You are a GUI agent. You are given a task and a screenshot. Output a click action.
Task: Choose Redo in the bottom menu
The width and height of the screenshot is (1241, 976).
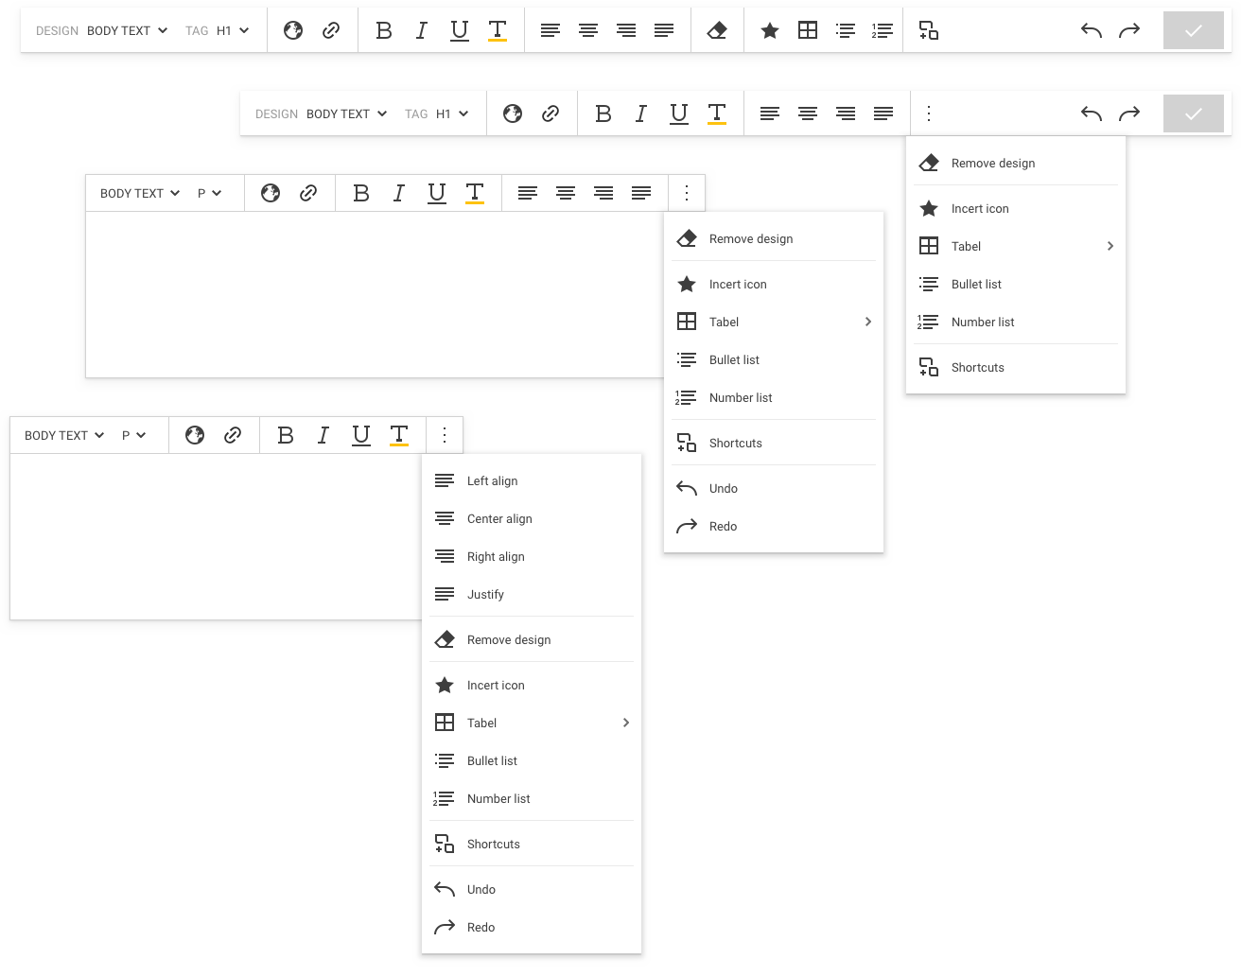pos(532,927)
